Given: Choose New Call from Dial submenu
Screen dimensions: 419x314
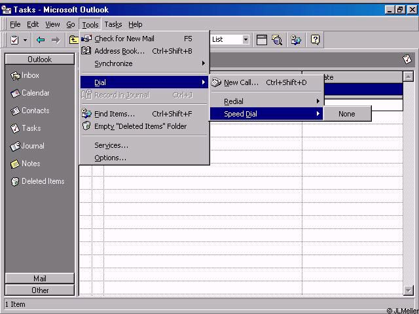Looking at the screenshot, I should pyautogui.click(x=241, y=82).
